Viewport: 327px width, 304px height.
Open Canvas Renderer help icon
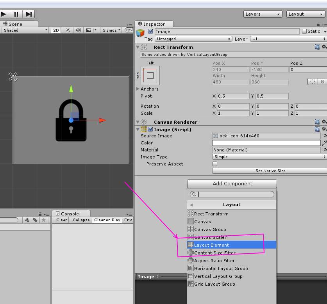click(317, 122)
